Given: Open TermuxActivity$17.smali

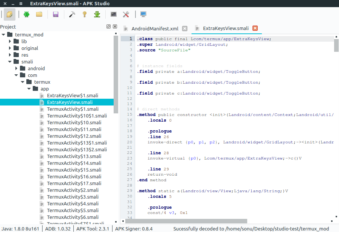Looking at the screenshot, I should (74, 183).
